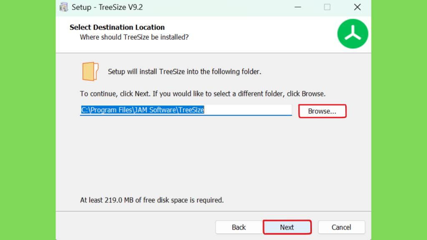Image resolution: width=427 pixels, height=240 pixels.
Task: Close the TreeSize setup window
Action: (x=357, y=7)
